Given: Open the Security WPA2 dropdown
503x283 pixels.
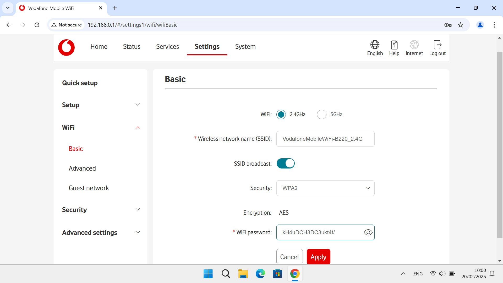Looking at the screenshot, I should point(325,188).
